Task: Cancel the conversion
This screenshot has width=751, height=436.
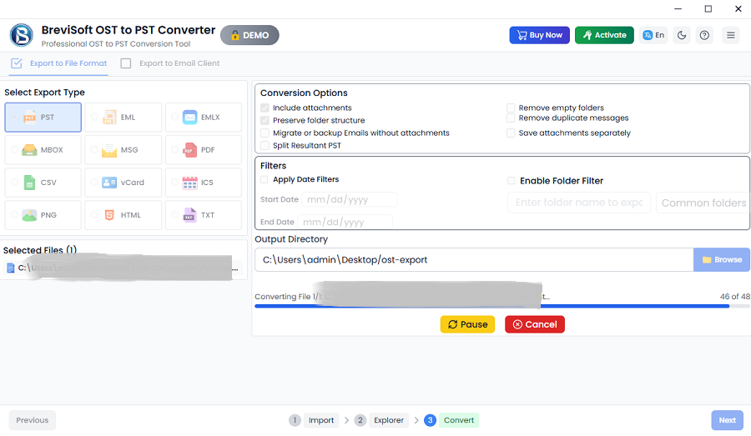Action: [535, 324]
